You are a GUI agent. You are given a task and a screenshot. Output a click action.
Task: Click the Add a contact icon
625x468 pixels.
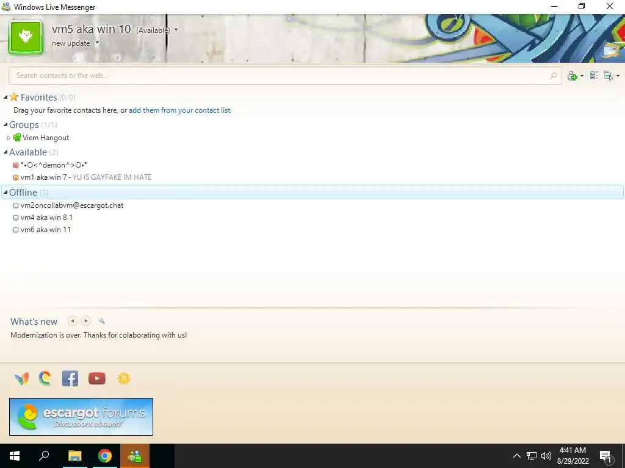(x=573, y=76)
